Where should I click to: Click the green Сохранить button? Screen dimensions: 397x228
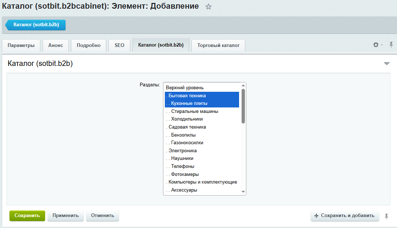click(27, 216)
